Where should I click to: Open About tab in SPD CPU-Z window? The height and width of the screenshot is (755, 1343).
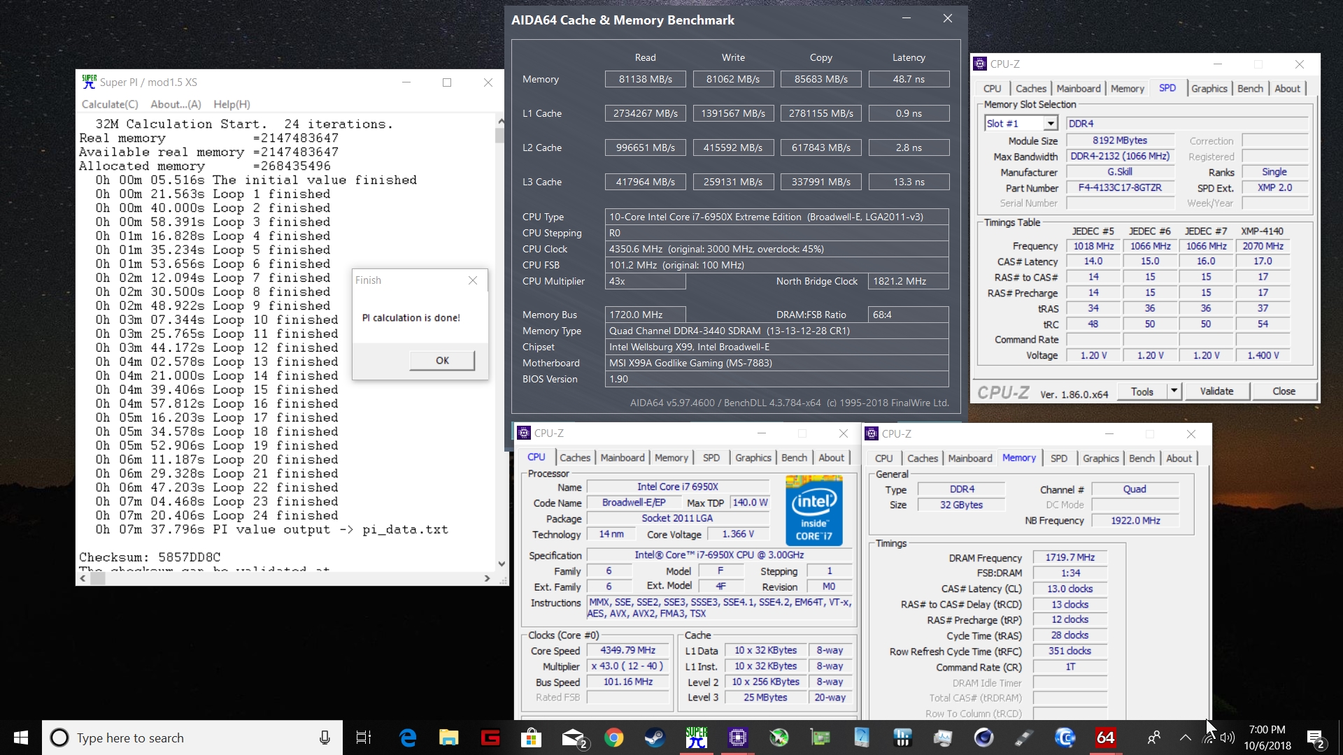(x=1287, y=89)
